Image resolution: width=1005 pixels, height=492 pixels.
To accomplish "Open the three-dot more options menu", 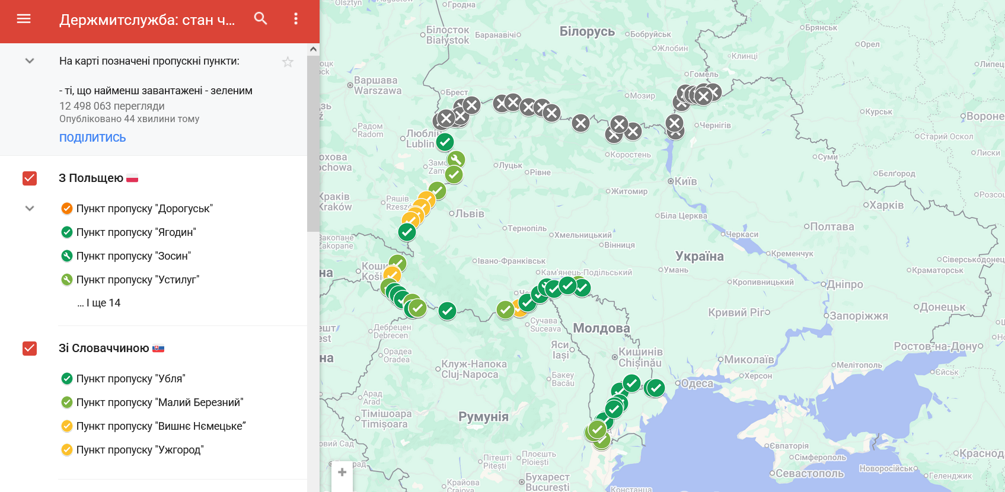I will (x=296, y=19).
